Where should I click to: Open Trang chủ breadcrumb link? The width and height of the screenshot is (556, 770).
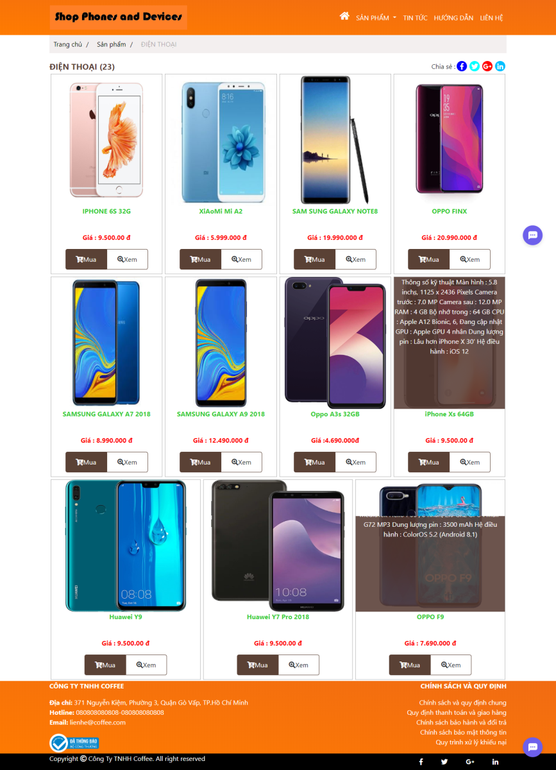pyautogui.click(x=67, y=44)
